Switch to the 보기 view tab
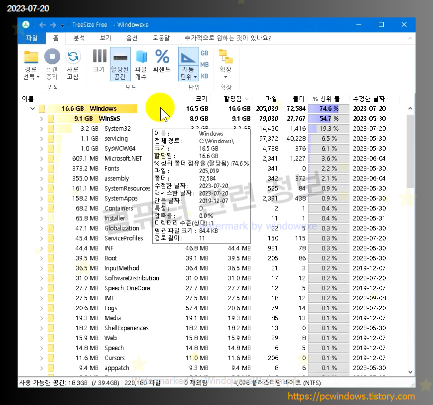Screen dimensions: 433x405 (105, 38)
